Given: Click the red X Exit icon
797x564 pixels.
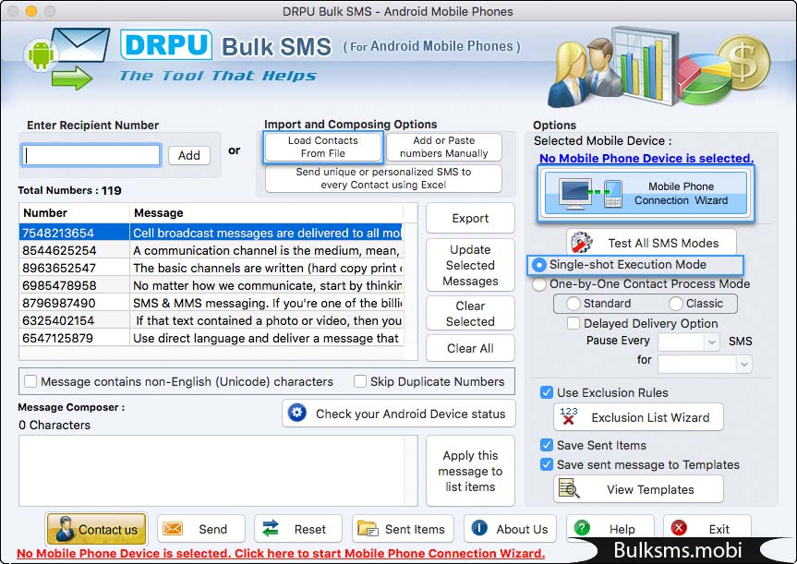Looking at the screenshot, I should pyautogui.click(x=679, y=528).
